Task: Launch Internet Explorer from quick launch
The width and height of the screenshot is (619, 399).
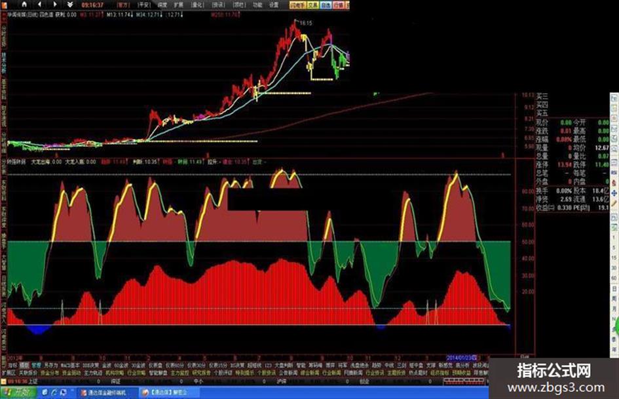Action: [54, 392]
